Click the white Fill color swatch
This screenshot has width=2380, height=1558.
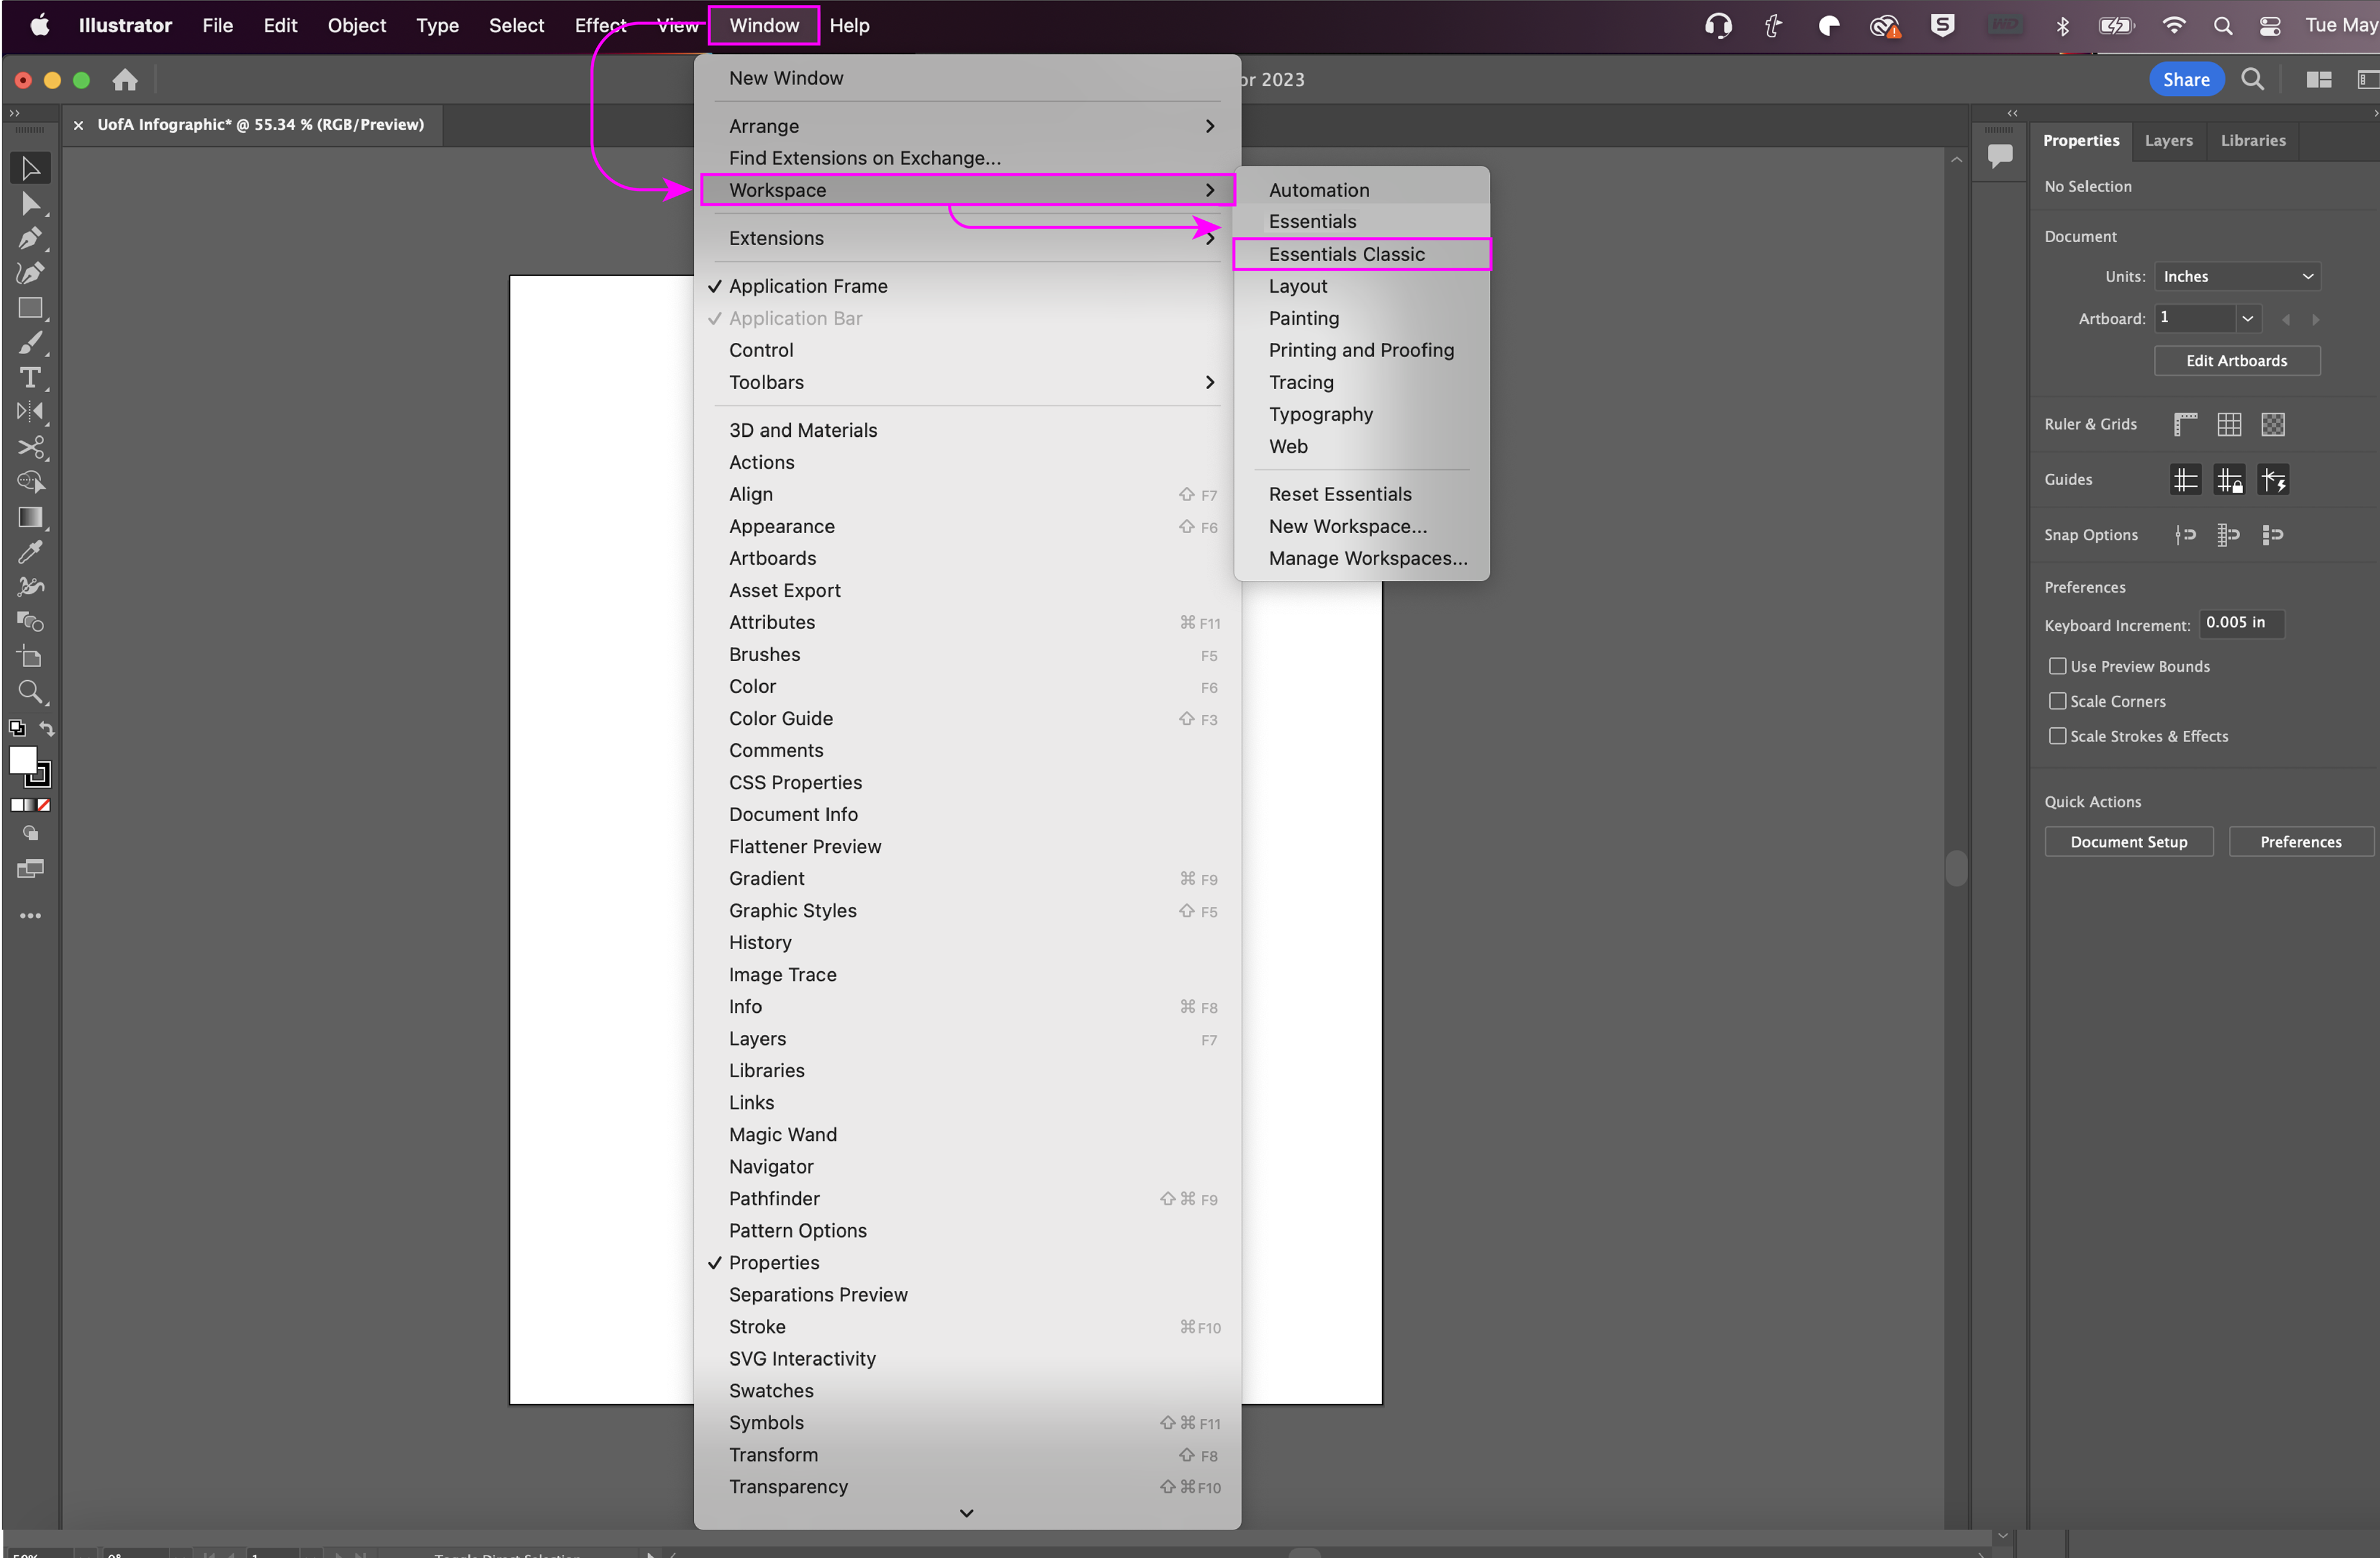[x=22, y=761]
